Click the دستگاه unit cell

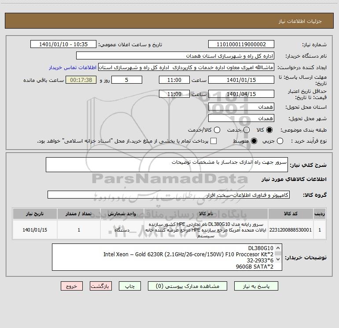pos(122,230)
